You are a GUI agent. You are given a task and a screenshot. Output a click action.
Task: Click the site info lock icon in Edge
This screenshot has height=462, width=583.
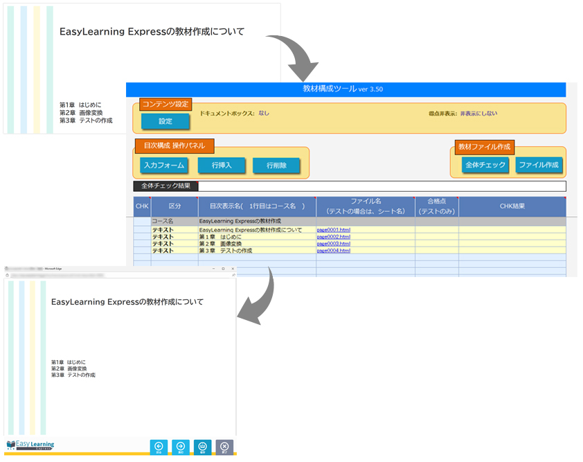(8, 275)
